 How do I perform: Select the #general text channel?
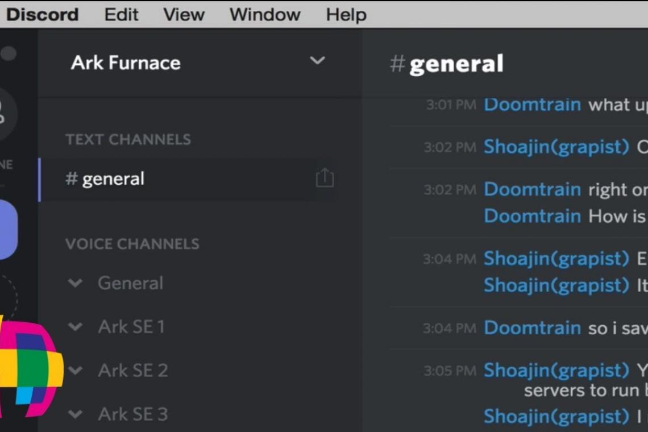pos(189,179)
